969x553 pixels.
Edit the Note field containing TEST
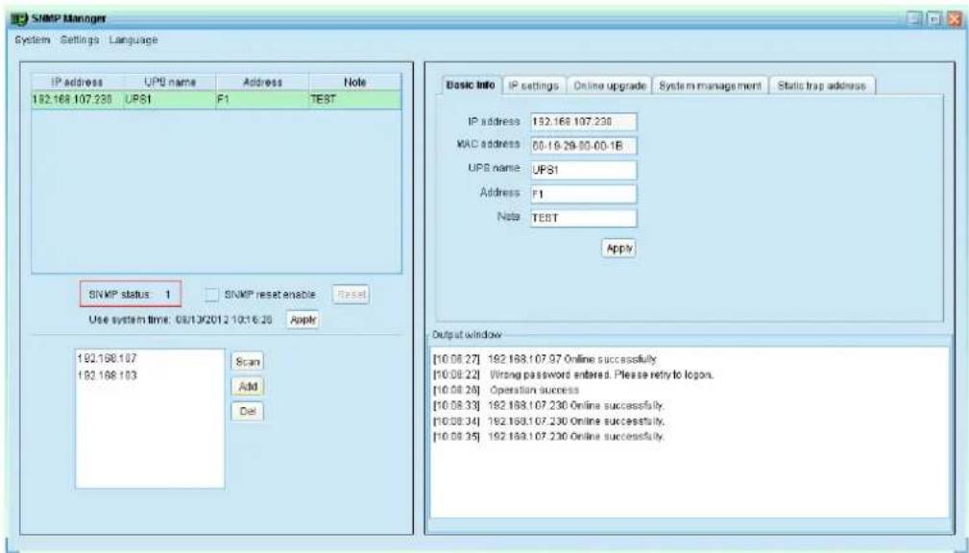click(x=583, y=218)
